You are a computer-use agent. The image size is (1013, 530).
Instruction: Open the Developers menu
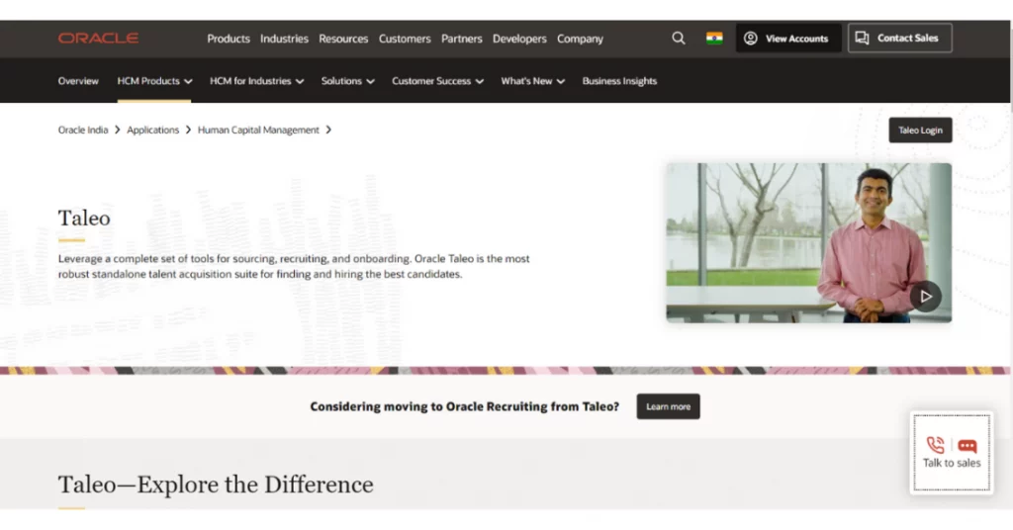click(x=519, y=39)
